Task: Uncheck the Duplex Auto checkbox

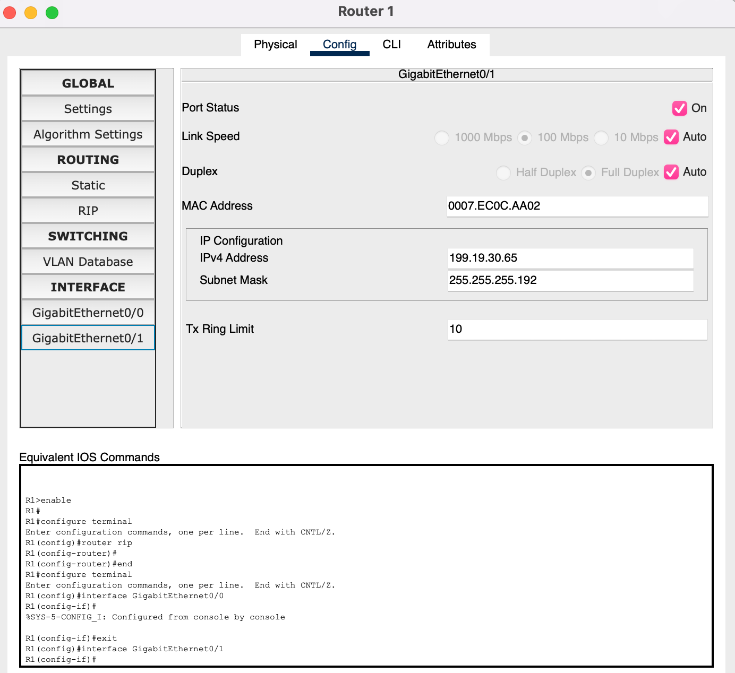Action: [671, 172]
